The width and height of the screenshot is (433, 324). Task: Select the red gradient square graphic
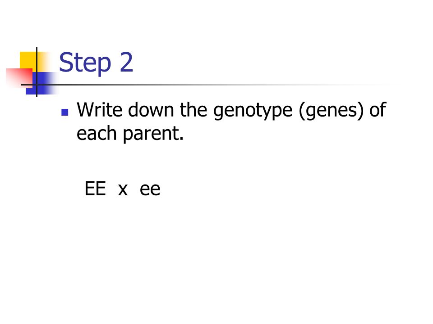pyautogui.click(x=19, y=78)
